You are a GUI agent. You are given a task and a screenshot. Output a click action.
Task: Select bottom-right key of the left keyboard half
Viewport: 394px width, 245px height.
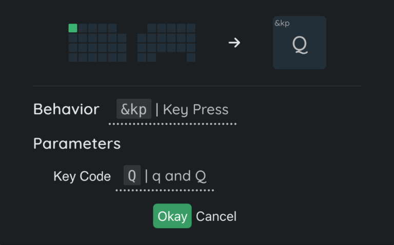pos(122,57)
